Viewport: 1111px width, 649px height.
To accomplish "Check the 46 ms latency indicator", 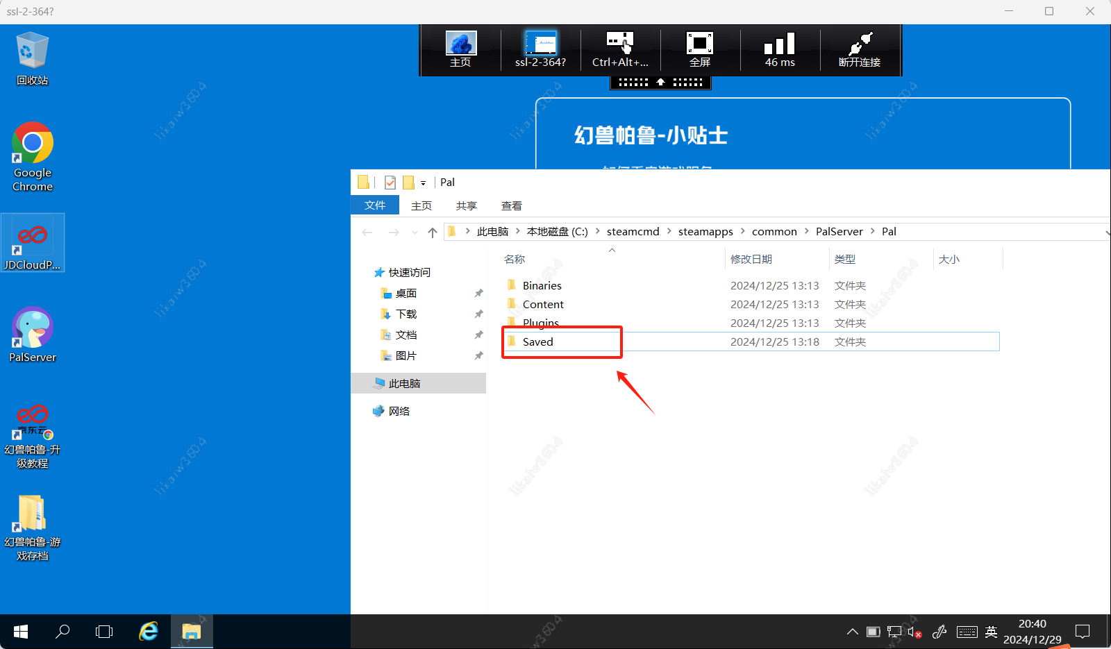I will click(x=780, y=49).
